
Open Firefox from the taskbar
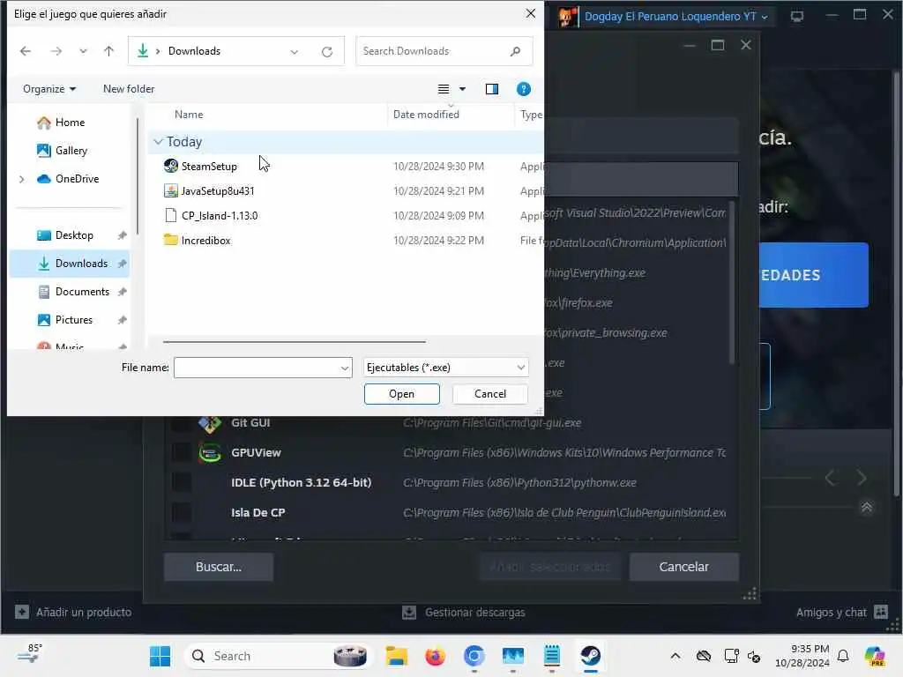click(x=436, y=656)
